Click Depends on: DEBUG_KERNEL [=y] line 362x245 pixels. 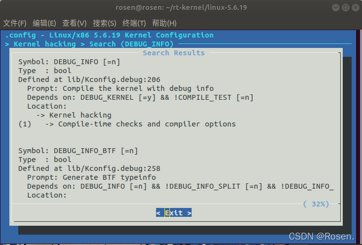click(x=140, y=97)
